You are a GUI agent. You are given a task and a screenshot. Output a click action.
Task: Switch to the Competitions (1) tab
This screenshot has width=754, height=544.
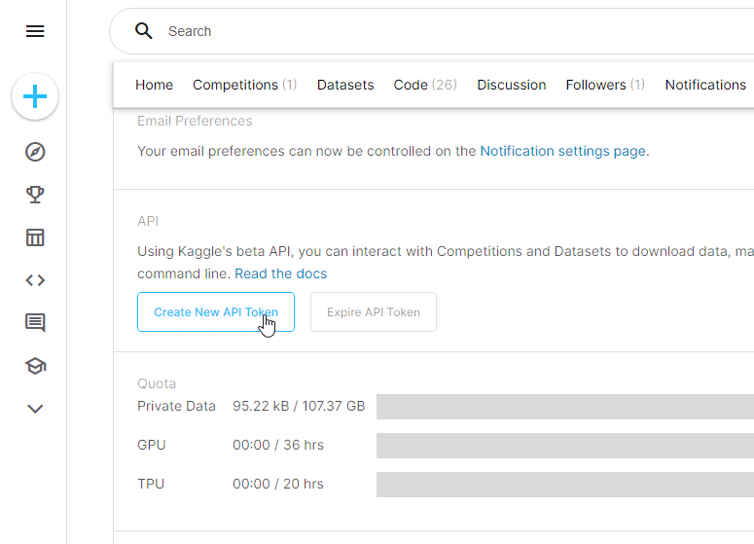[245, 85]
